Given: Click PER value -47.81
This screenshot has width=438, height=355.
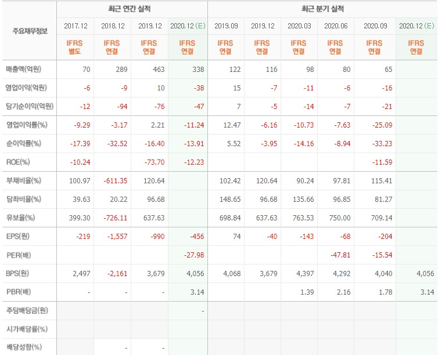Looking at the screenshot, I should coord(340,255).
